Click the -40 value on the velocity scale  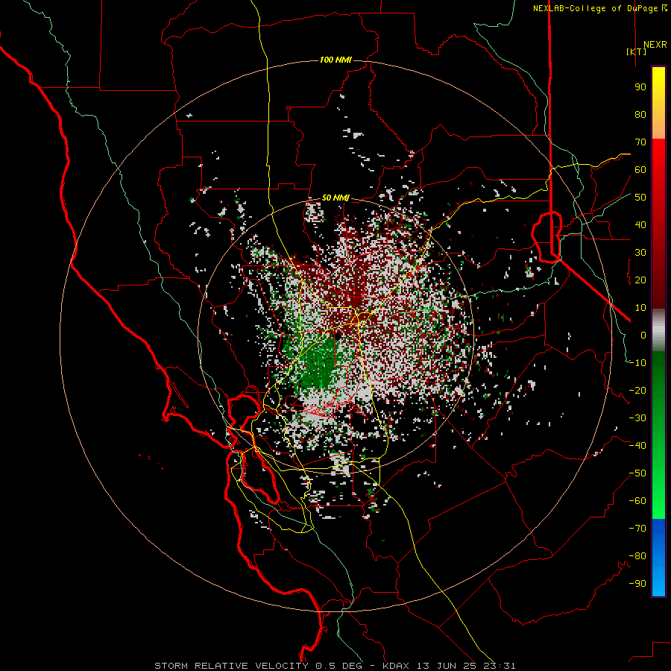tap(637, 446)
